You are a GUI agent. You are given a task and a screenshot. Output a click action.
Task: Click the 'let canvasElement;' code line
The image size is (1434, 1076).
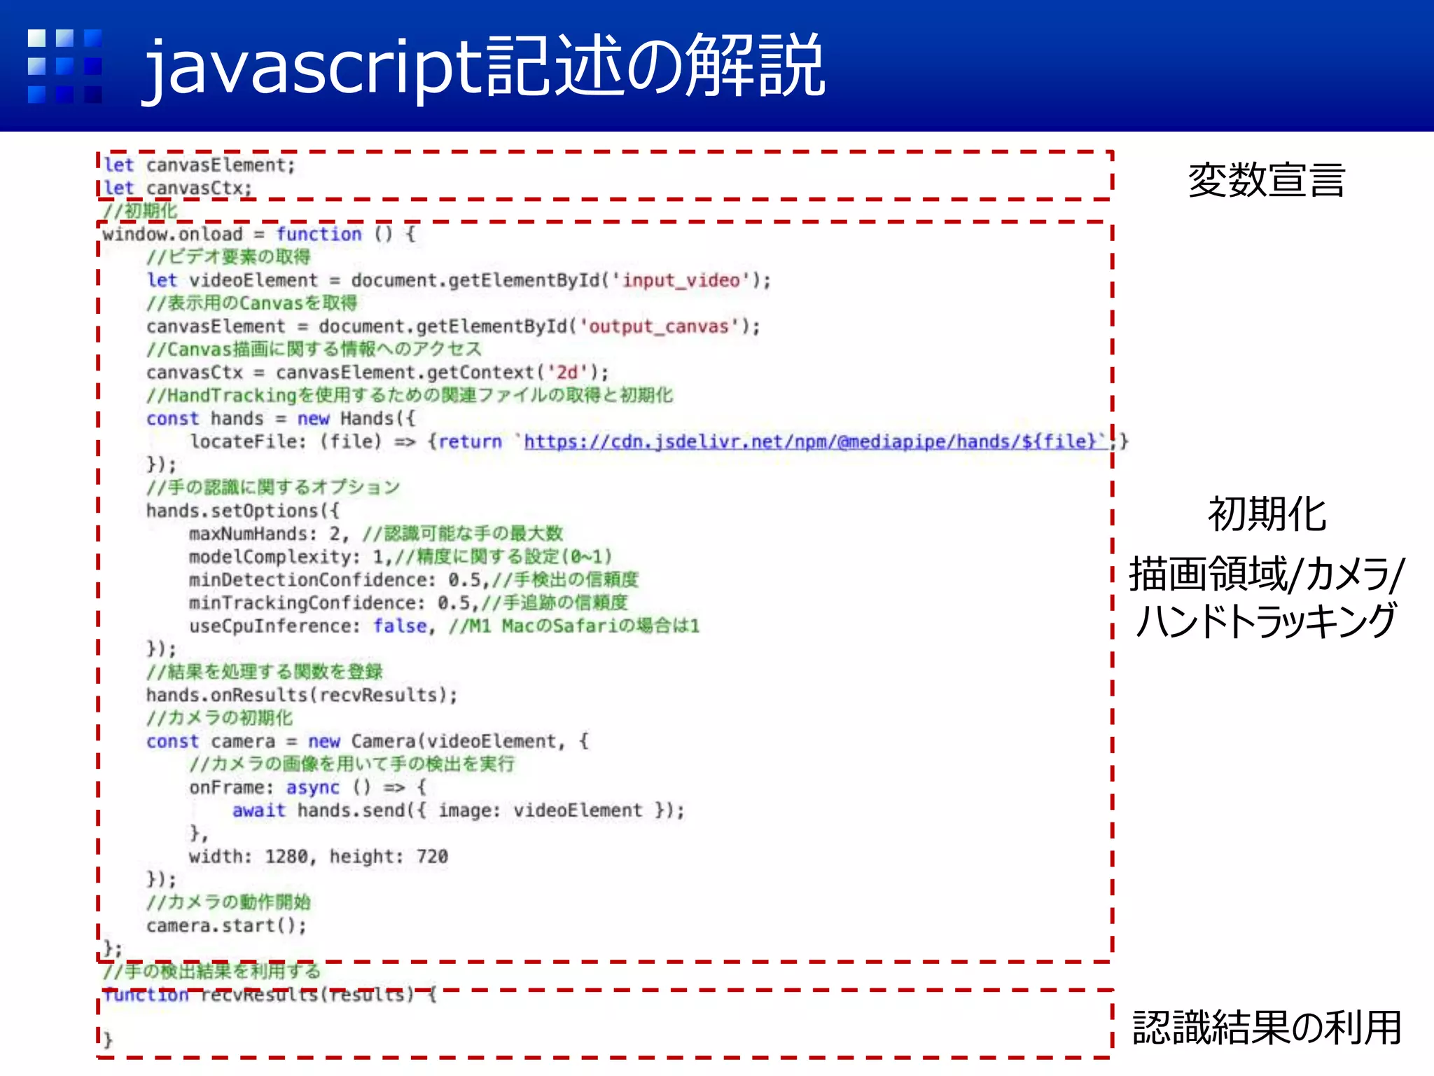click(x=200, y=165)
